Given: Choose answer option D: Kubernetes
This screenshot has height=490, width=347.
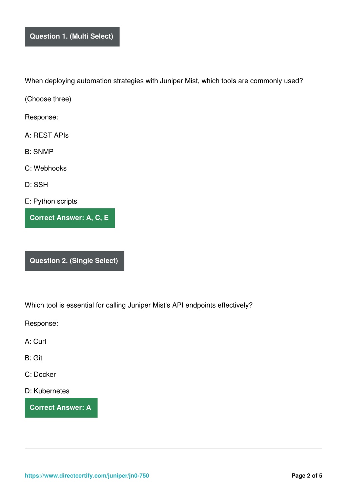Looking at the screenshot, I should point(47,391).
